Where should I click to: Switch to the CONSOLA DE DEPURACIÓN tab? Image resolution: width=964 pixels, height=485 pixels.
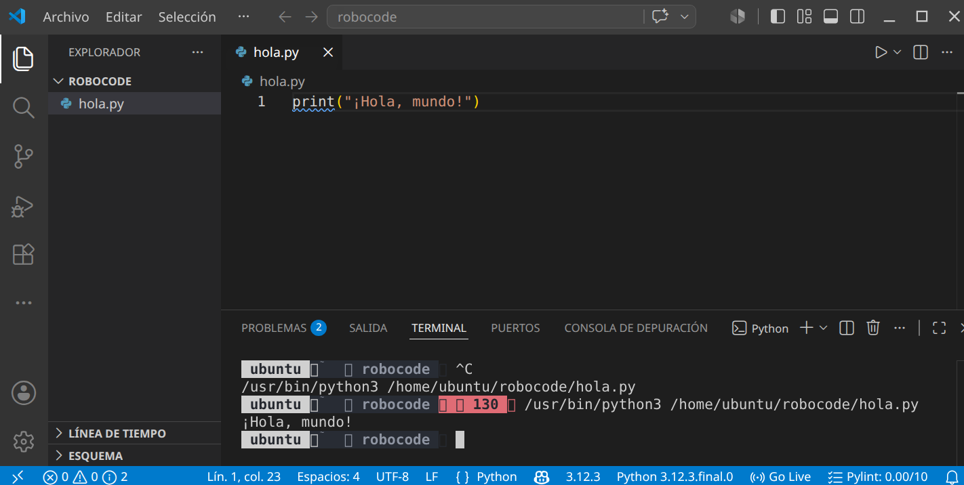click(636, 328)
